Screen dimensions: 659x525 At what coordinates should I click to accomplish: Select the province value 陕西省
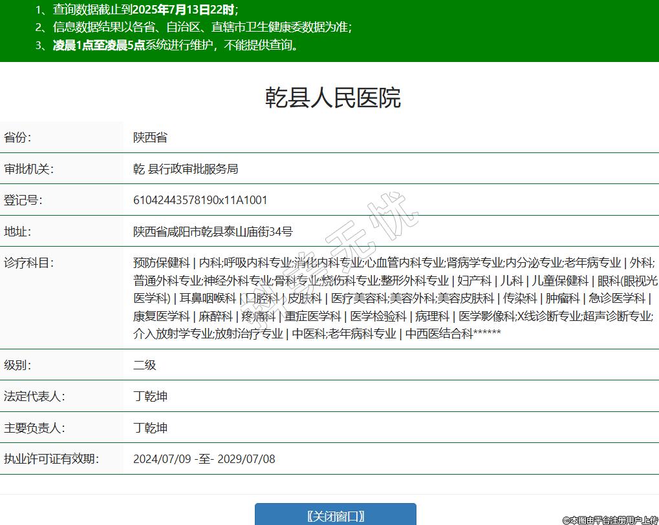(150, 138)
